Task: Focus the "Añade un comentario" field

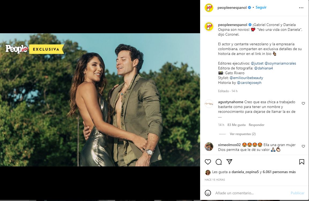Action: point(249,193)
